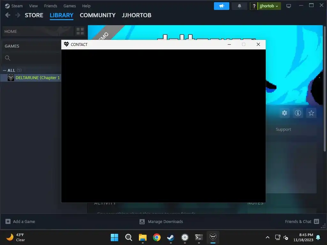Click the HOME button in the library
Image resolution: width=327 pixels, height=245 pixels.
pos(38,32)
